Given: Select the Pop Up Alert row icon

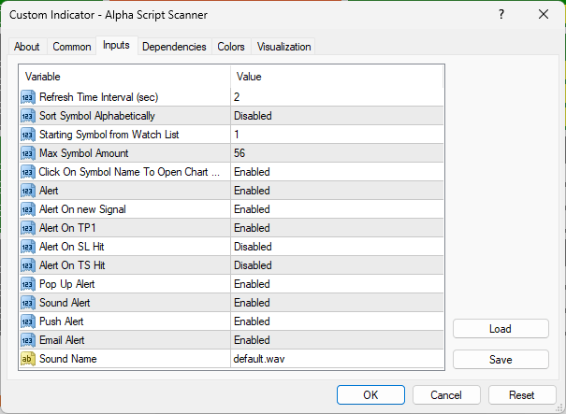Looking at the screenshot, I should [27, 284].
